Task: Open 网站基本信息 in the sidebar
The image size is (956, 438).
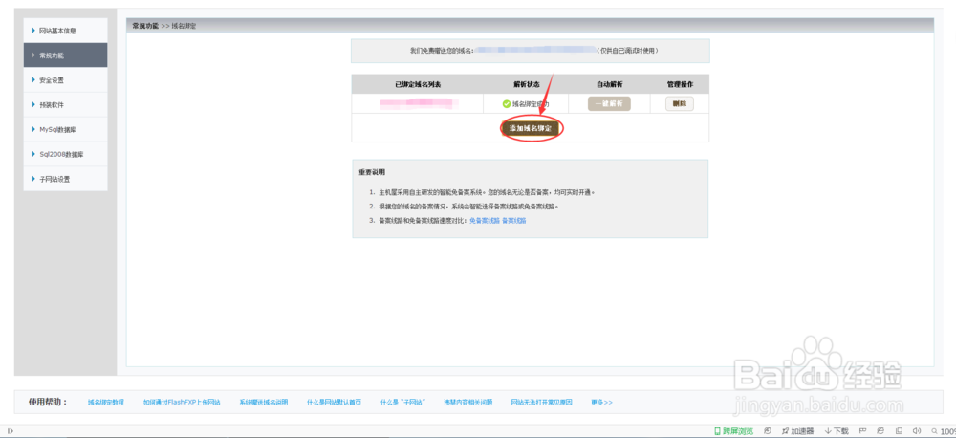Action: pyautogui.click(x=65, y=31)
